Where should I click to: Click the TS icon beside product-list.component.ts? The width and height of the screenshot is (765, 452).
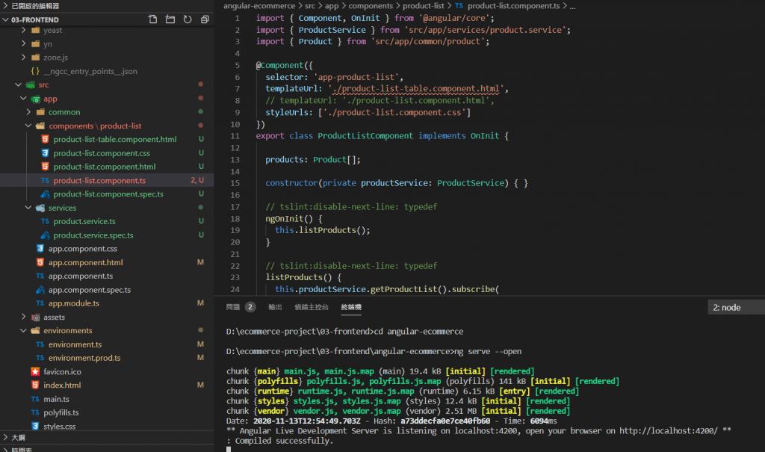click(45, 181)
